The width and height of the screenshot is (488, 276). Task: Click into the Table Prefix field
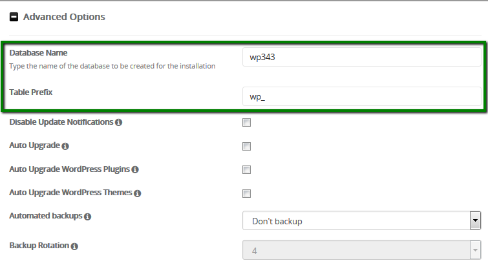(362, 96)
